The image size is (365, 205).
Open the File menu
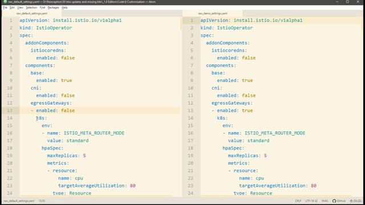(5, 7)
